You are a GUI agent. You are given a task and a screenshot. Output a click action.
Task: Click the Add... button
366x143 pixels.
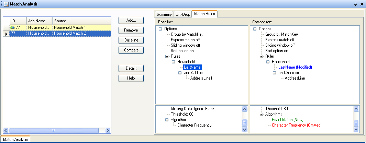(x=131, y=20)
